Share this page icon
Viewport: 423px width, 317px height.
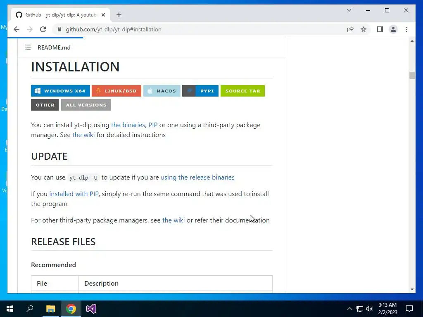click(x=350, y=29)
